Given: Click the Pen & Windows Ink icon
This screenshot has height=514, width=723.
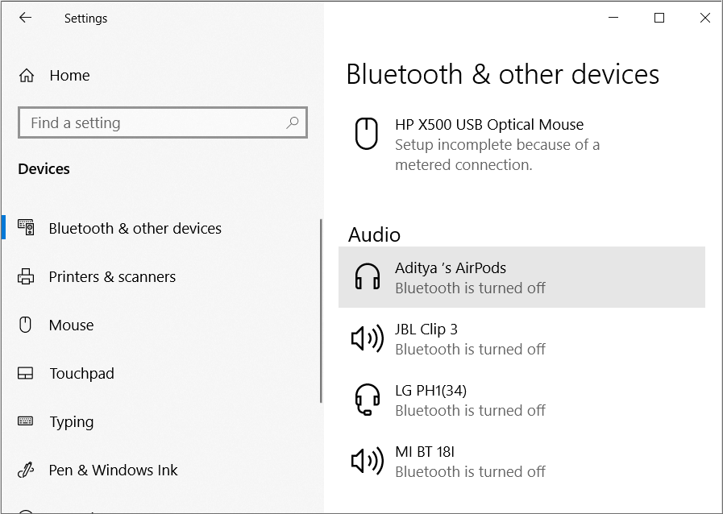Looking at the screenshot, I should click(x=26, y=470).
